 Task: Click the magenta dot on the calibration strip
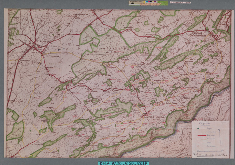149,2
